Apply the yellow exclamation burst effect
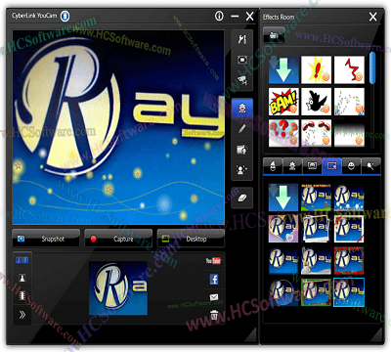Image resolution: width=391 pixels, height=352 pixels. (x=316, y=69)
